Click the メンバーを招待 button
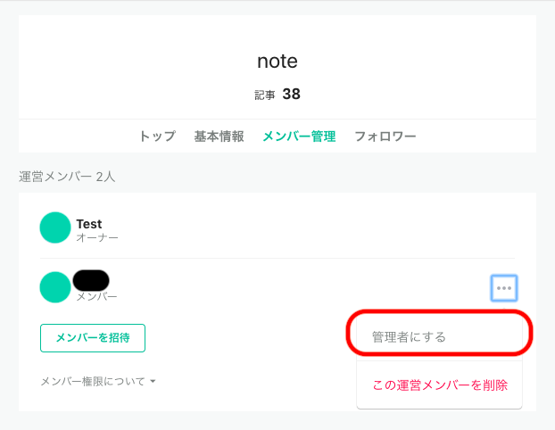The width and height of the screenshot is (555, 430). (x=93, y=338)
